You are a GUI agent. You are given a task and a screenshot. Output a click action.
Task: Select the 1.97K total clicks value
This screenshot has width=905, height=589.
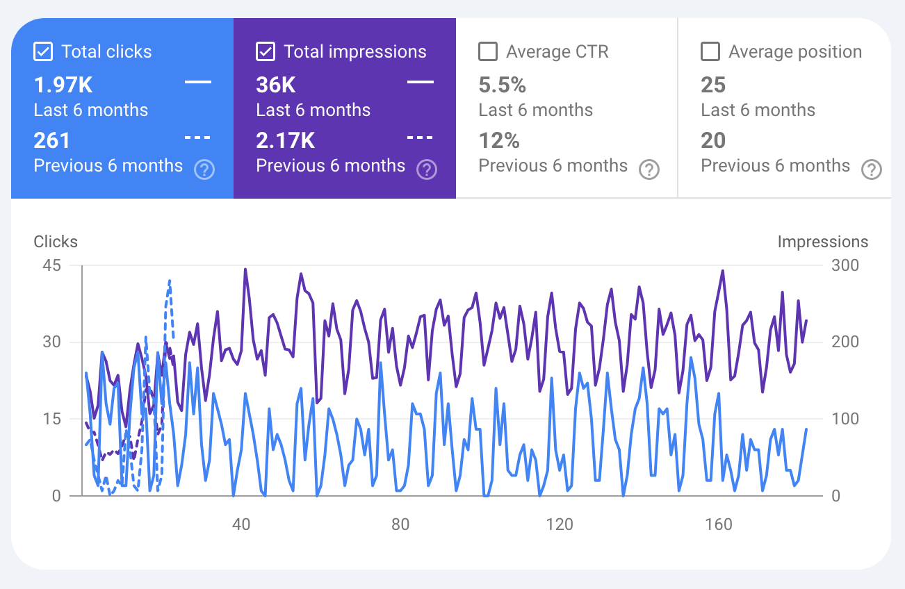pos(63,85)
